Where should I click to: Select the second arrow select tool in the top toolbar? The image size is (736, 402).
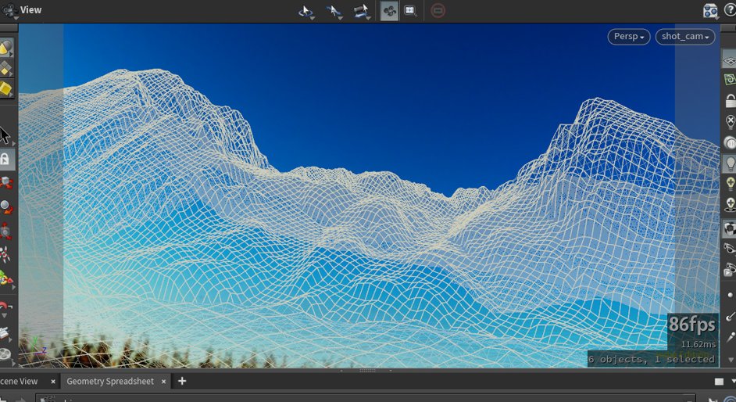(334, 11)
